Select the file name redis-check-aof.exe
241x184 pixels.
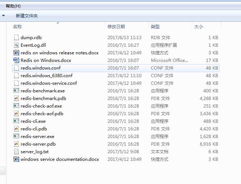point(41,106)
